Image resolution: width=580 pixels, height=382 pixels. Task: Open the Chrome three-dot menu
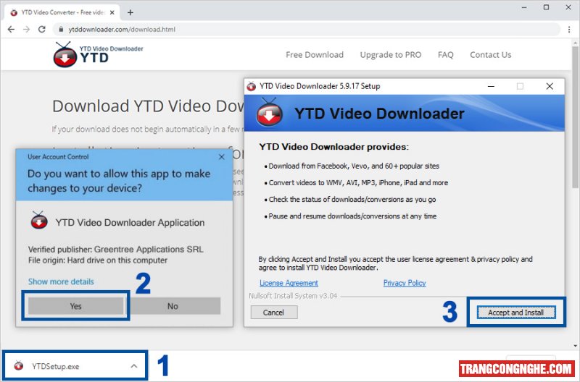pos(569,30)
